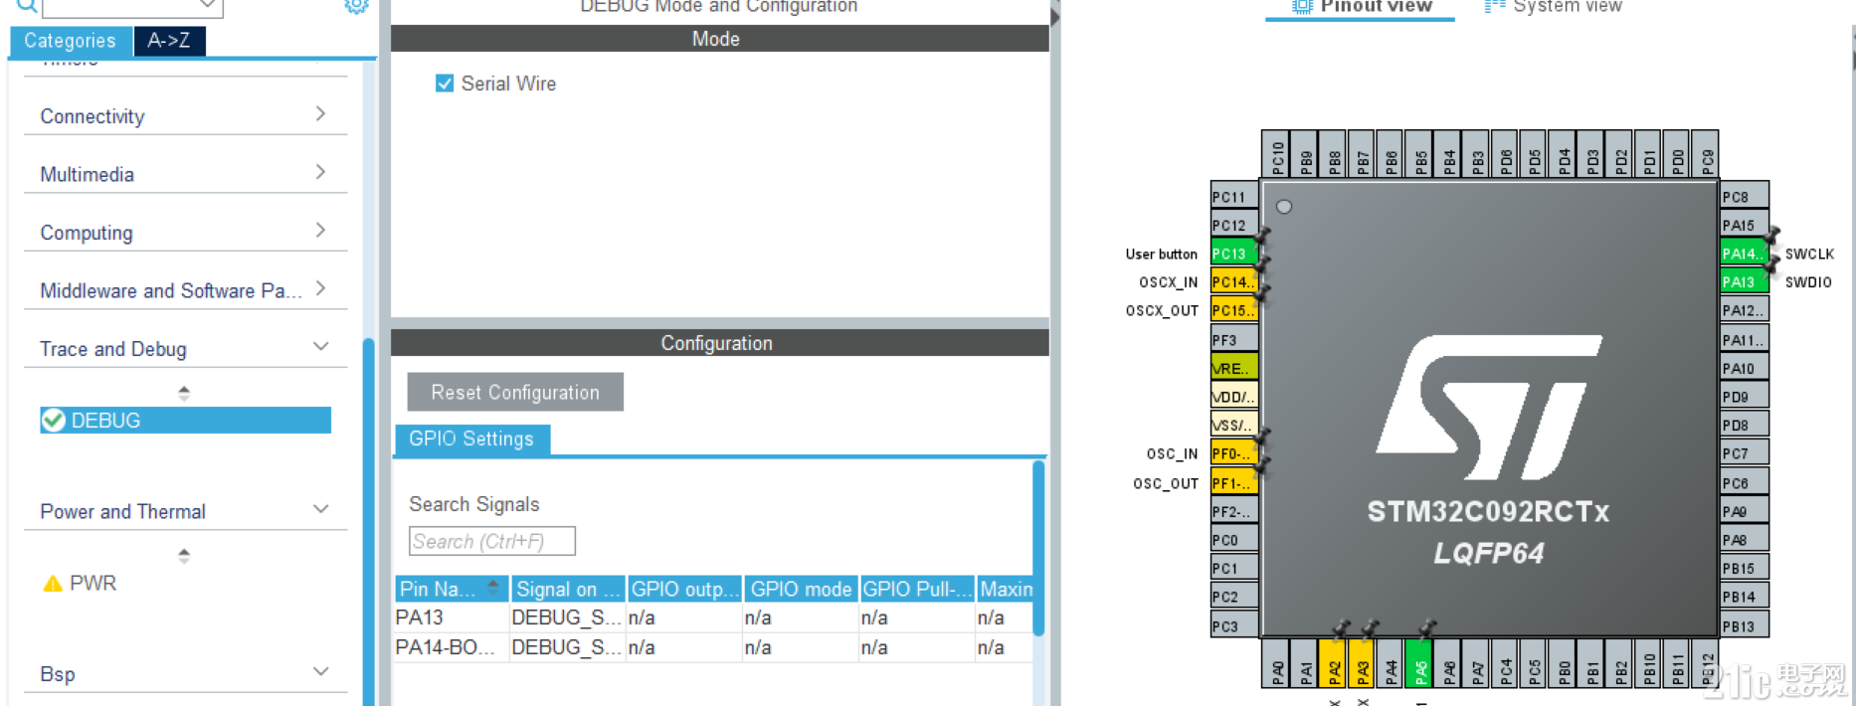The image size is (1856, 706).
Task: Click the green PC13 pin on chip
Action: (1234, 254)
